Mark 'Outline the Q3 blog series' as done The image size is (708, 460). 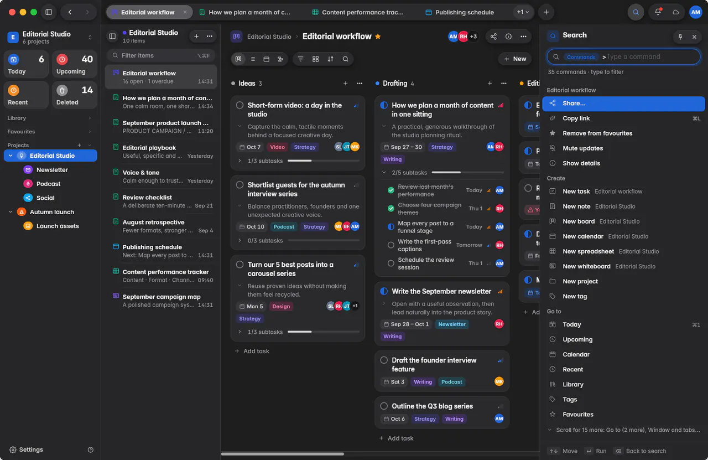pos(384,406)
